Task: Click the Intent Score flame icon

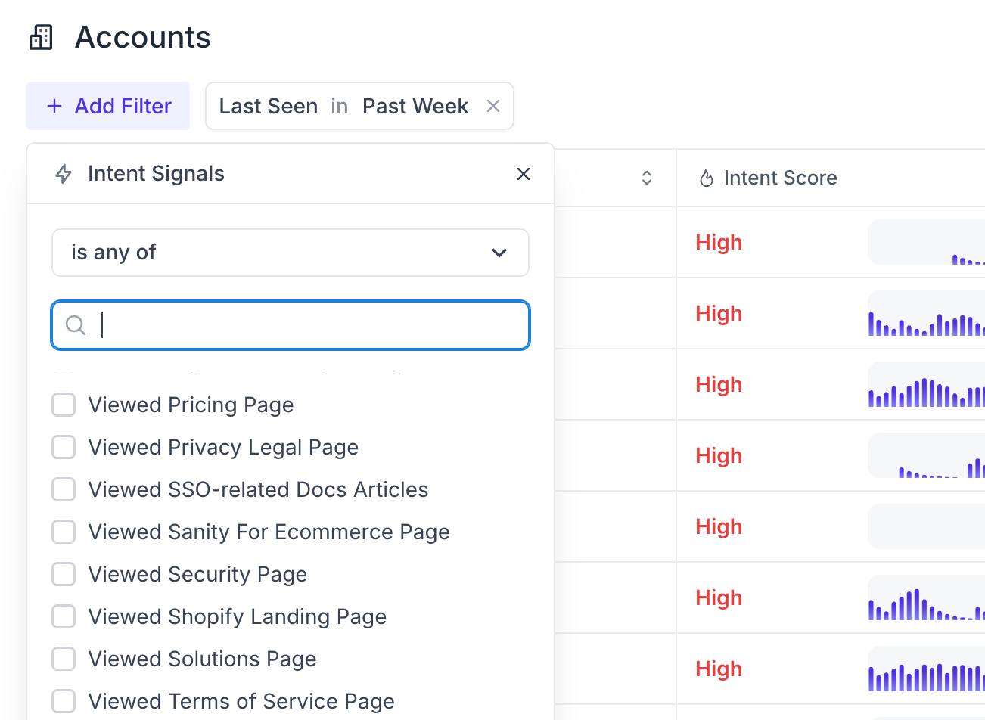Action: click(707, 178)
